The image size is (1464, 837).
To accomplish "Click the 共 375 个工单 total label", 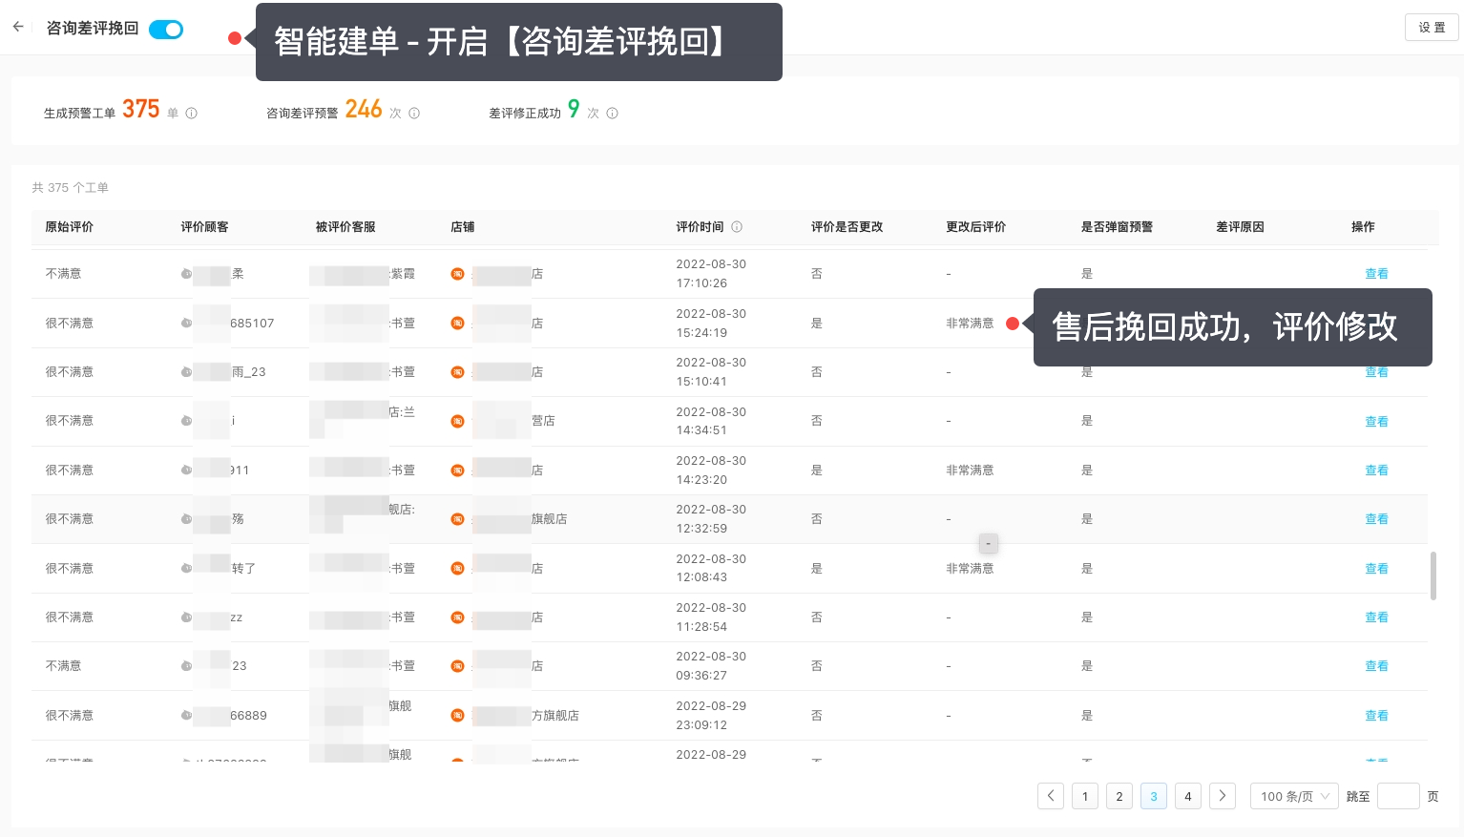I will pos(71,188).
